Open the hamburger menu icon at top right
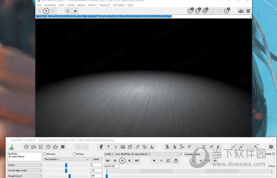The image size is (277, 178). click(x=248, y=11)
